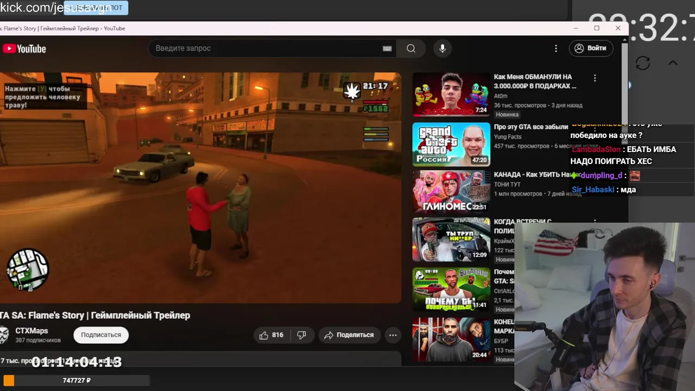Open 'Про эту GTA все забыли' thumbnail
This screenshot has height=391, width=695.
tap(451, 144)
